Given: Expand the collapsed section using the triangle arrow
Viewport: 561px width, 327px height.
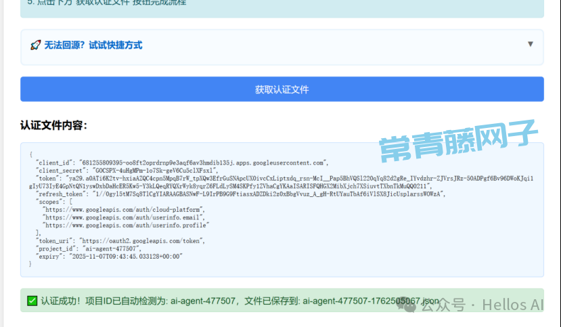Looking at the screenshot, I should [x=531, y=44].
